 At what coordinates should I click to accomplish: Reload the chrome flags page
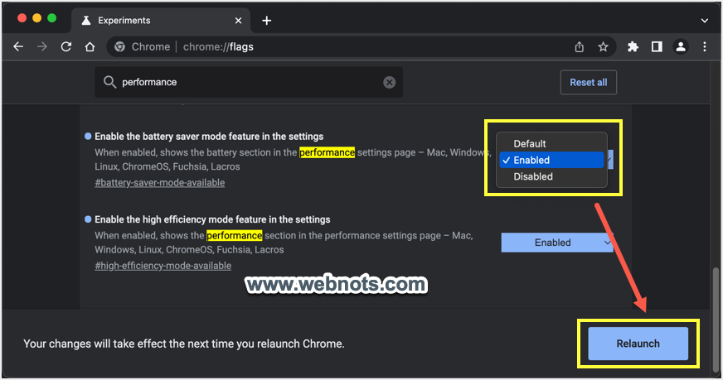66,47
